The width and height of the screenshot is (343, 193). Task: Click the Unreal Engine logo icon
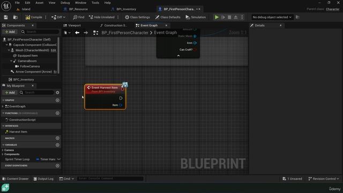[x=6, y=6]
